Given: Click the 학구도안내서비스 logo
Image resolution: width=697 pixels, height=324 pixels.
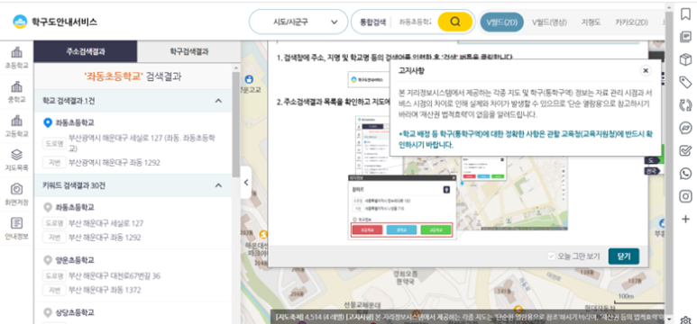Looking at the screenshot, I should click(x=55, y=22).
